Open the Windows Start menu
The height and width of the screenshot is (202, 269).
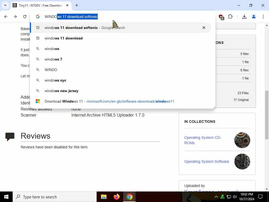(6, 197)
